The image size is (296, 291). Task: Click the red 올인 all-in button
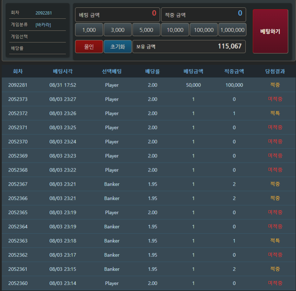[89, 47]
